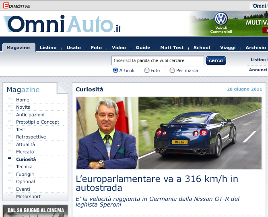Viewport: 268px width, 217px height.
Task: Open the Volkswagen Veicoli Commerciali banner ad
Action: coord(229,23)
